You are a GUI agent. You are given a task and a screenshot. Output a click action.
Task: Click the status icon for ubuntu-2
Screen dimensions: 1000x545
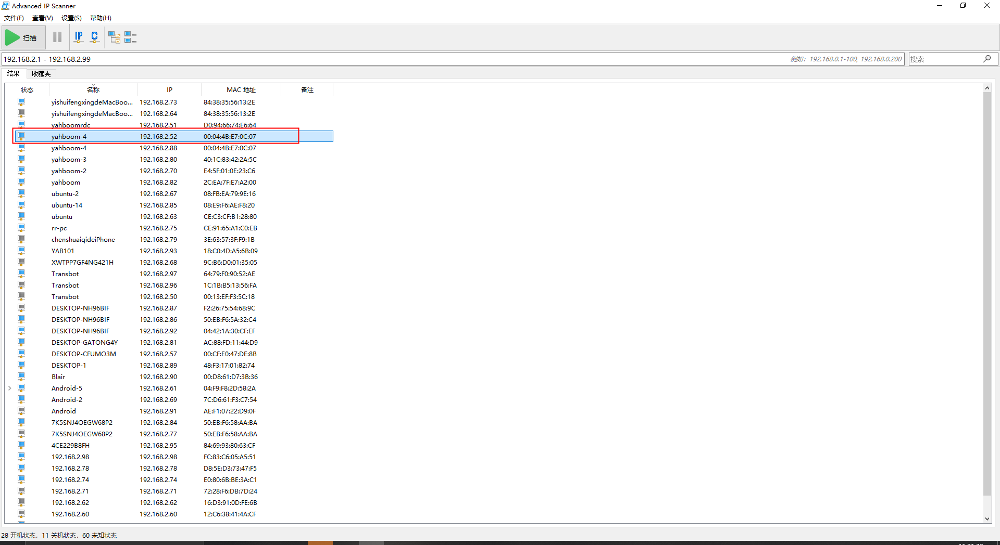tap(21, 193)
